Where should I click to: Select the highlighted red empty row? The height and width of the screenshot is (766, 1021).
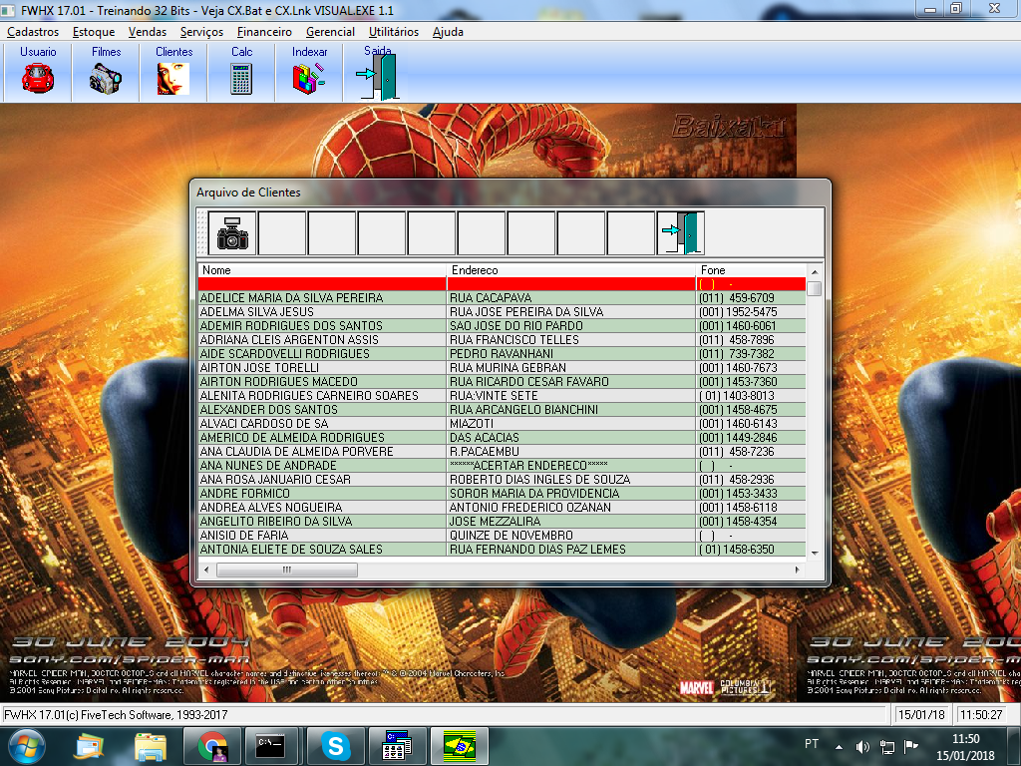click(502, 284)
